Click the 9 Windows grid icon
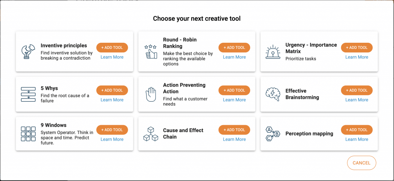This screenshot has width=394, height=181. click(x=28, y=134)
